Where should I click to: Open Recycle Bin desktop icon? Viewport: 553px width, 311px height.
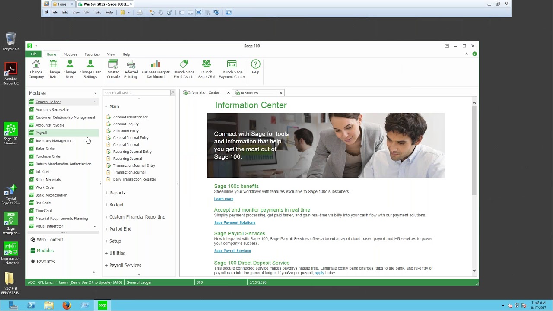(x=11, y=42)
